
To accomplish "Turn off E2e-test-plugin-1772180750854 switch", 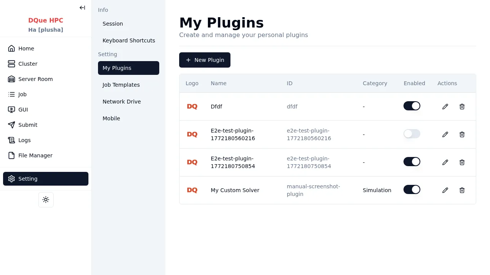I will click(x=412, y=162).
